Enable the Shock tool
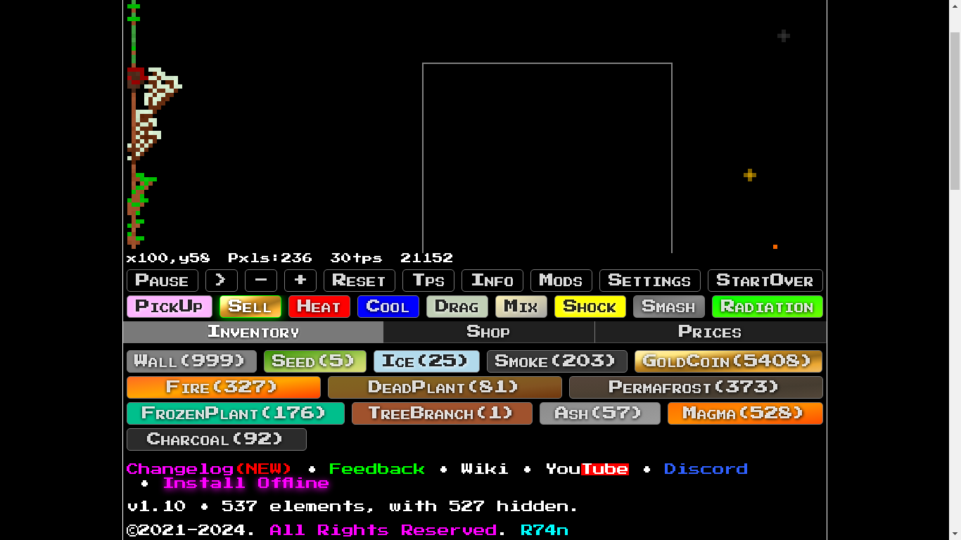This screenshot has height=540, width=961. [590, 307]
